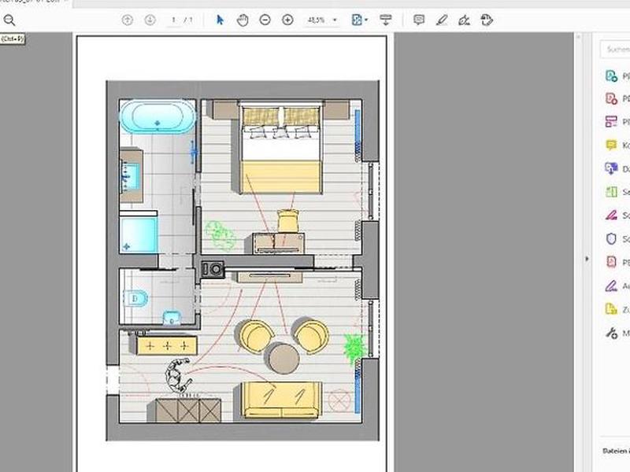Zoom in with plus button
This screenshot has width=630, height=472.
pos(287,20)
